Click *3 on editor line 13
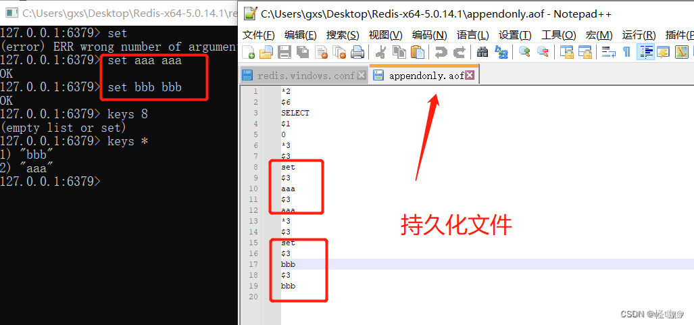The image size is (694, 325). (x=286, y=221)
